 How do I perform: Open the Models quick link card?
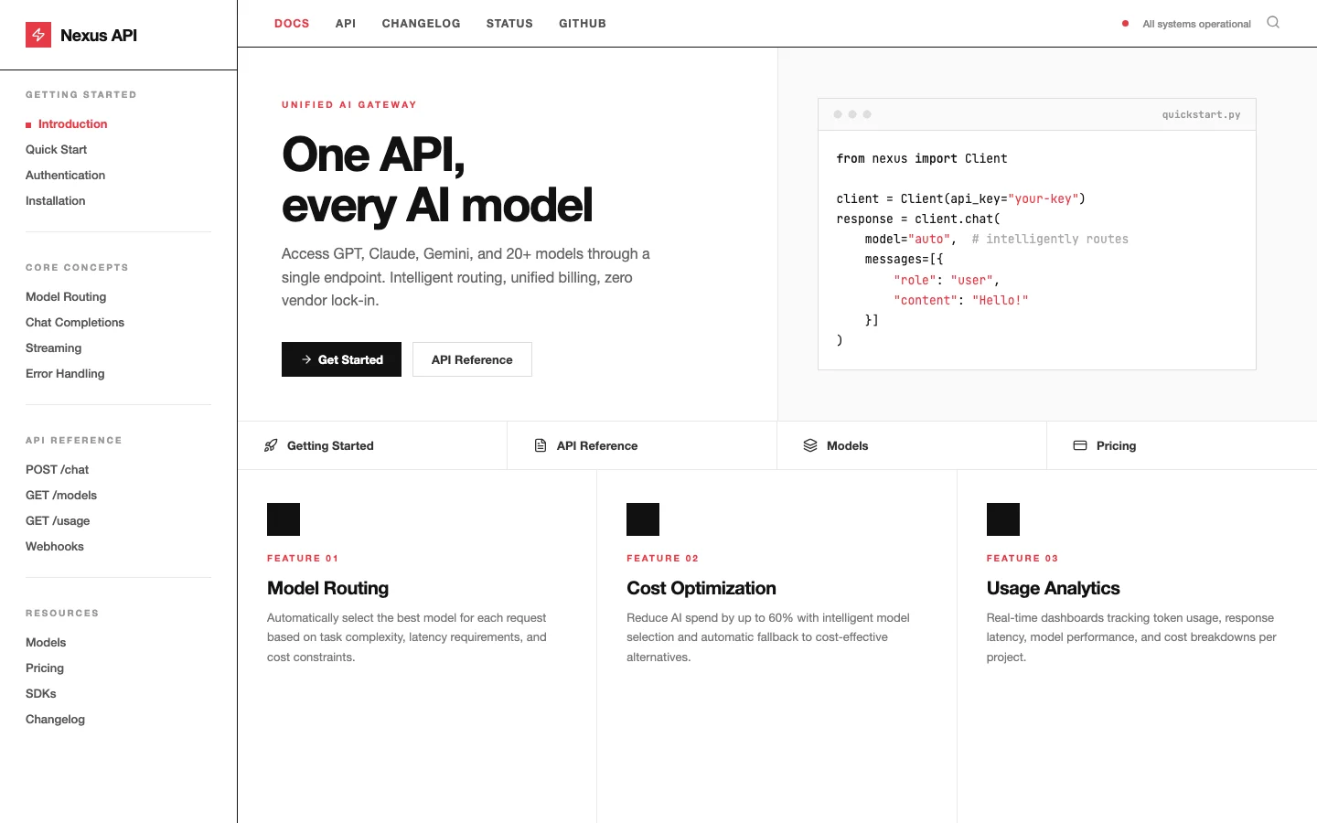912,445
